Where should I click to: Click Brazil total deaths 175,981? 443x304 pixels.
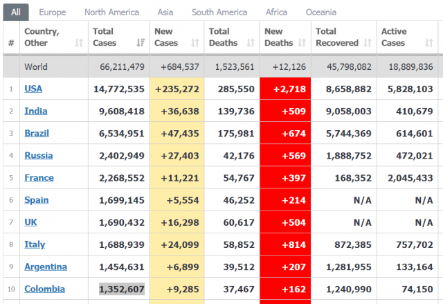[x=236, y=134]
